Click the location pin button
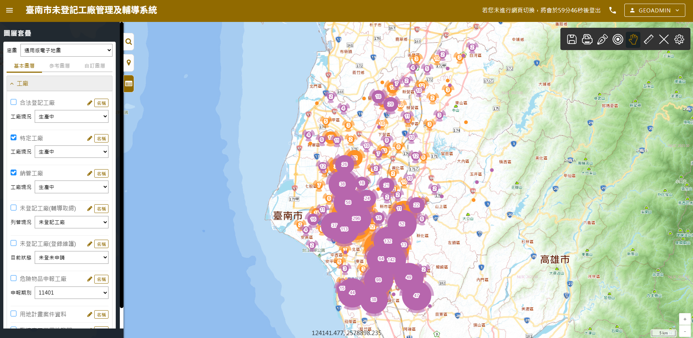Viewport: 693px width, 338px height. 129,63
